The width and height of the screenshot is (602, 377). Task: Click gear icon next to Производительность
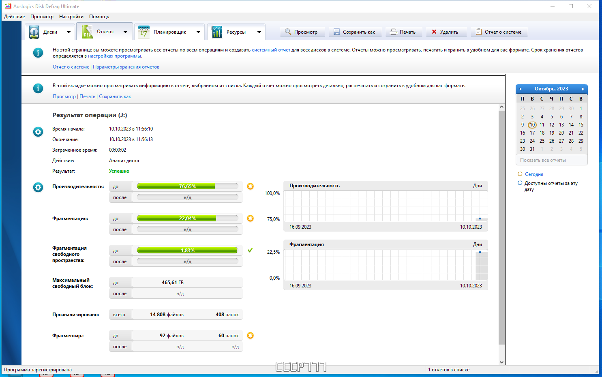click(38, 187)
